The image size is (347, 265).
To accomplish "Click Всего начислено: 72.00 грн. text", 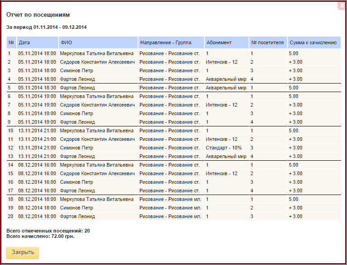I will click(x=41, y=236).
